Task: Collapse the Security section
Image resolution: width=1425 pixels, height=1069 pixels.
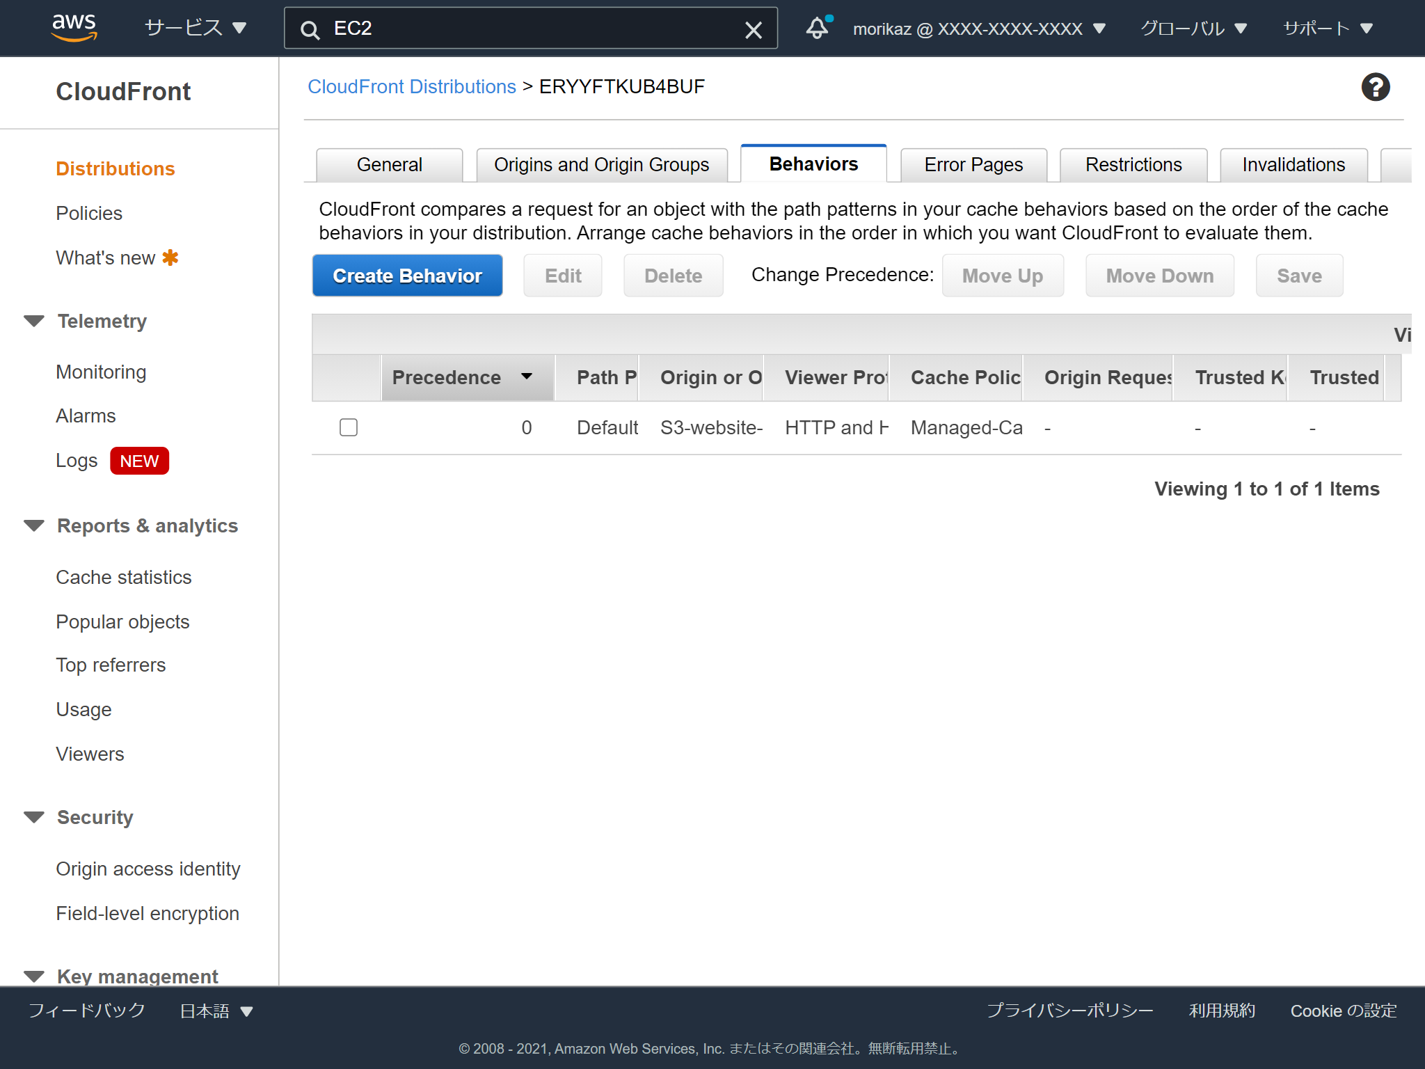Action: point(35,817)
